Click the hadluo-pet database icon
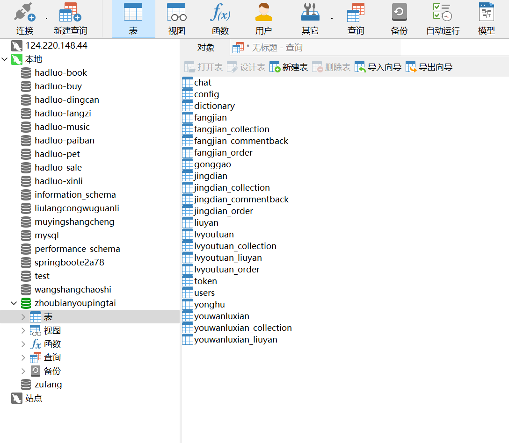 tap(26, 154)
